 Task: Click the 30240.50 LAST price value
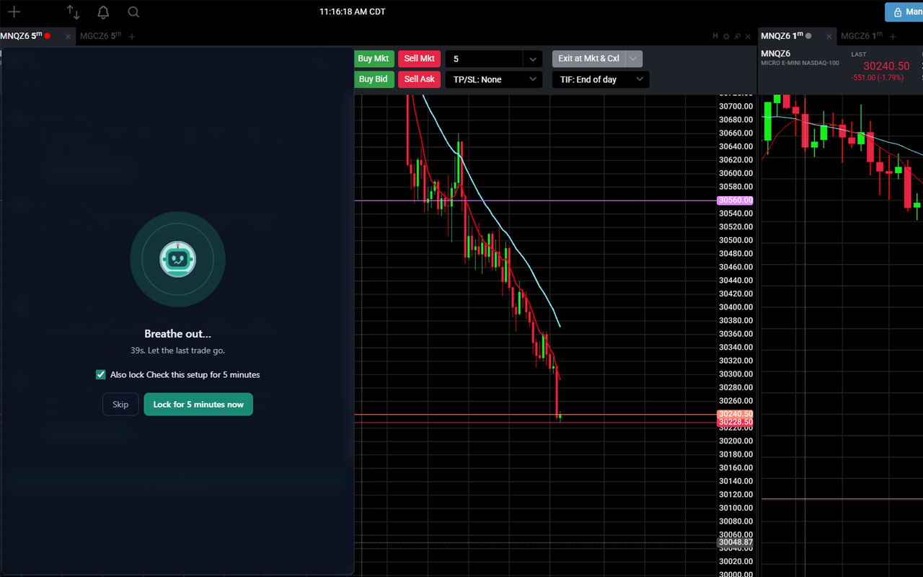point(886,66)
